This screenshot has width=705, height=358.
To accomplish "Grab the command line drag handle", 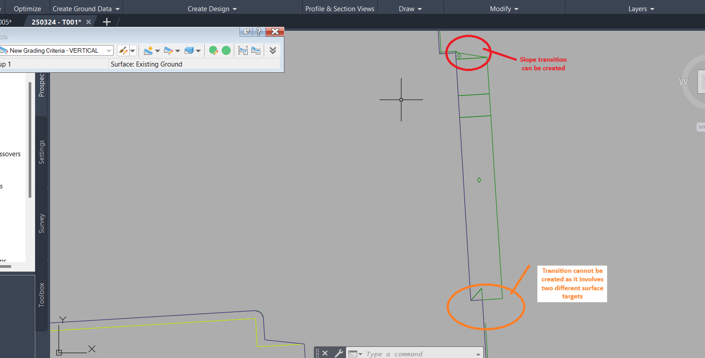I will (x=317, y=353).
